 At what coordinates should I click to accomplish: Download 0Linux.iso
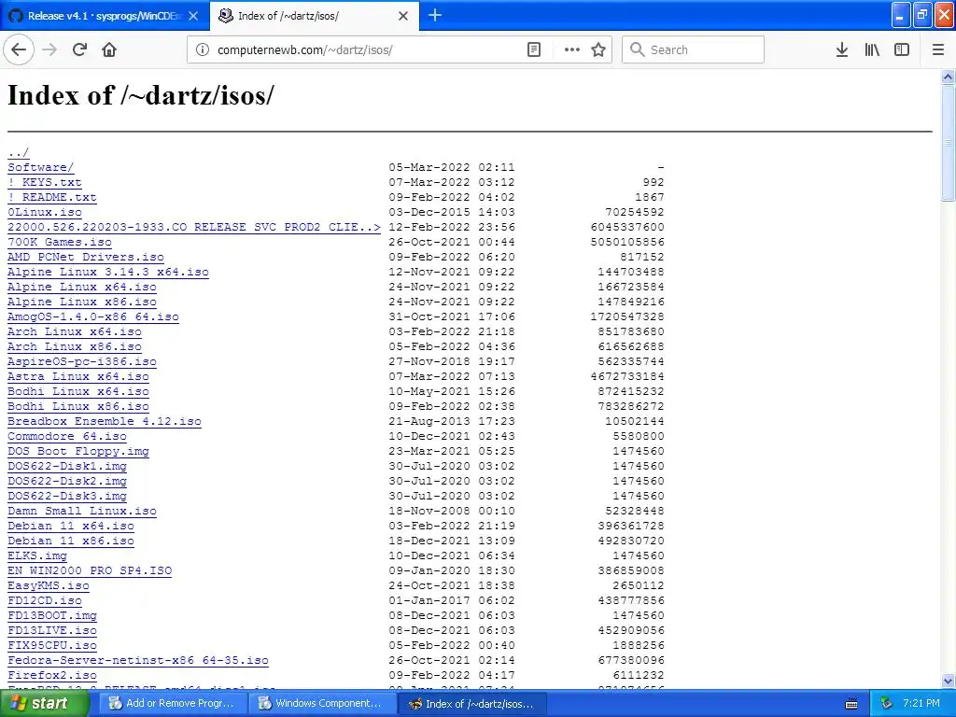tap(45, 212)
